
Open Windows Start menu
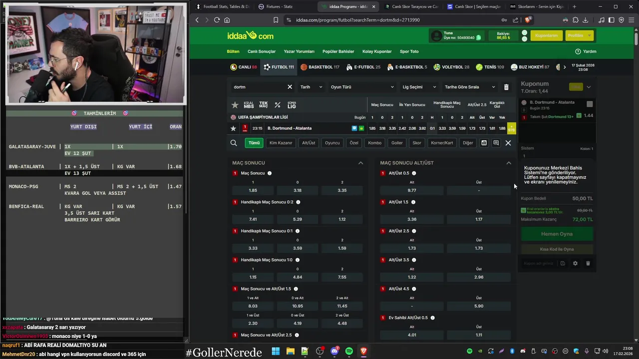[276, 351]
